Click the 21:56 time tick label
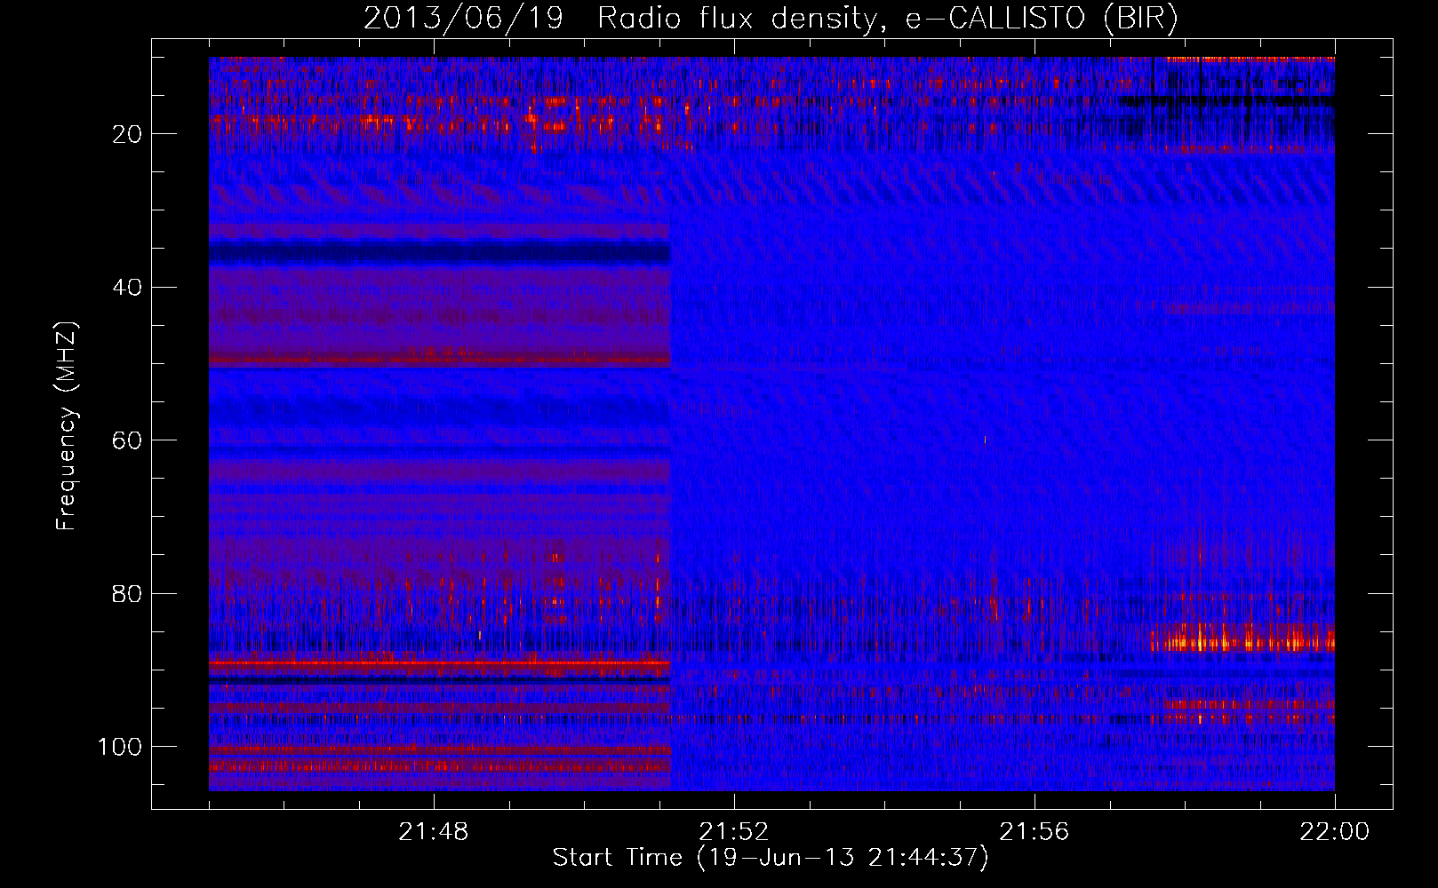 (1035, 832)
